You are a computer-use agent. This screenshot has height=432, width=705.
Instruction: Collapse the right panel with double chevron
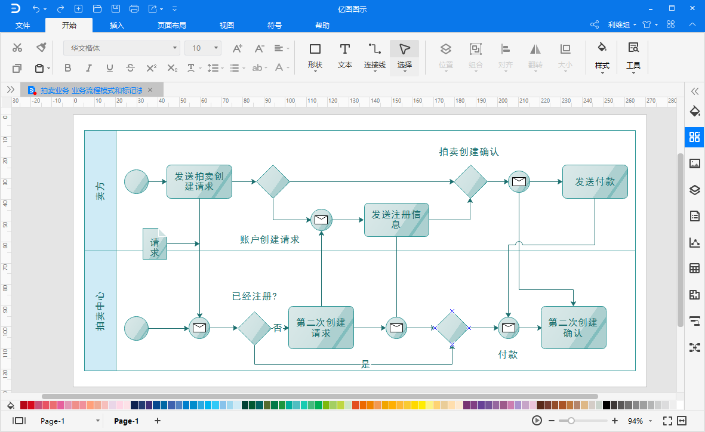(x=695, y=91)
